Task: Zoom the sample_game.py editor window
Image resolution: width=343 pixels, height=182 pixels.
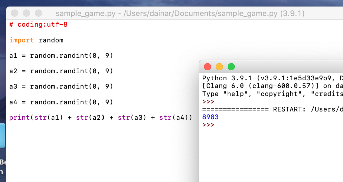Action: point(39,13)
